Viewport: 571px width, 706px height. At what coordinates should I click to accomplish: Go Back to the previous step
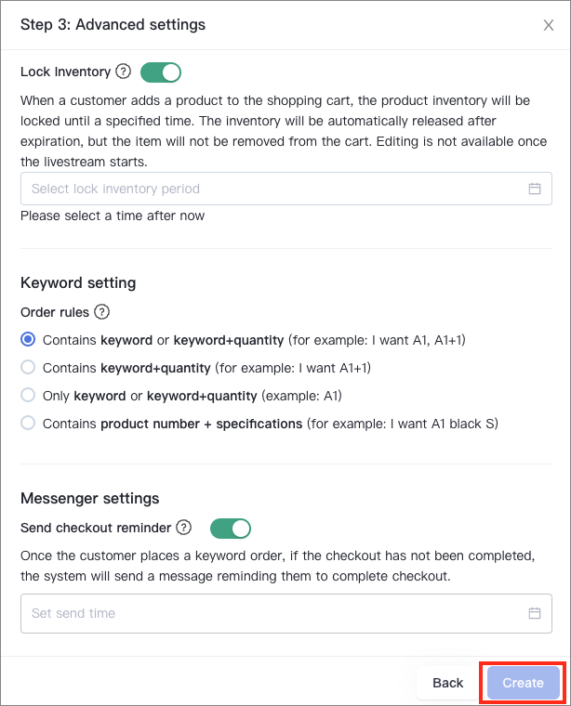point(447,683)
